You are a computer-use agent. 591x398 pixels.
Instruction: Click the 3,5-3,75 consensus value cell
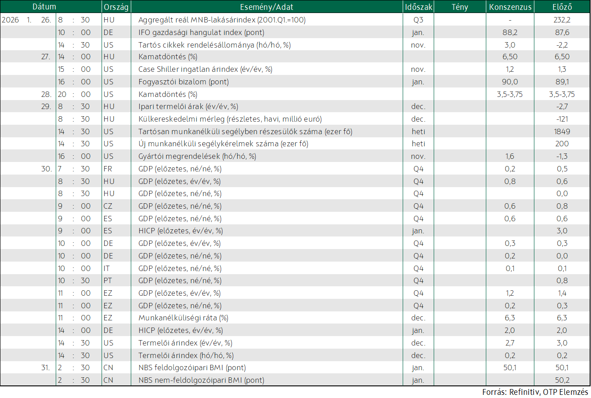click(510, 95)
